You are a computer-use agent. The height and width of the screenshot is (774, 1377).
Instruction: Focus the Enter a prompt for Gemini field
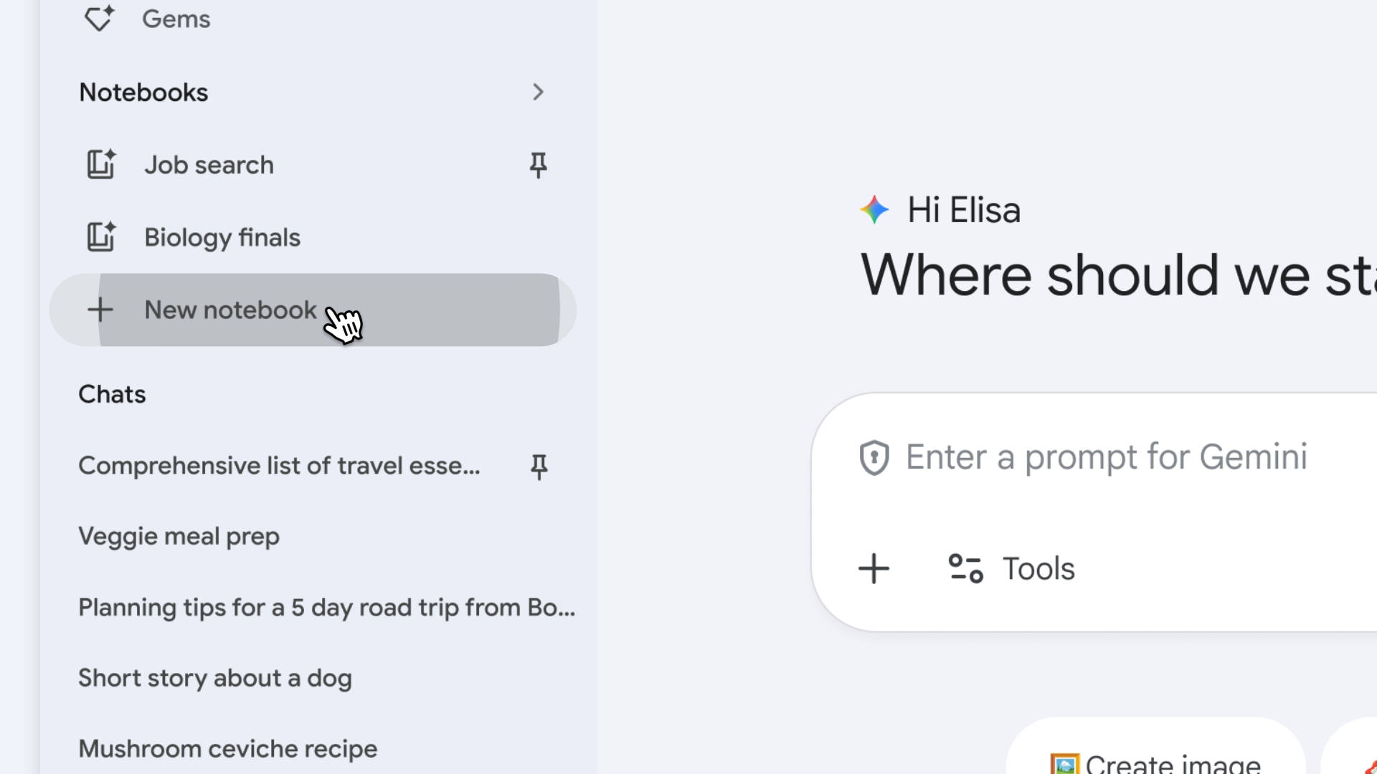[1107, 457]
